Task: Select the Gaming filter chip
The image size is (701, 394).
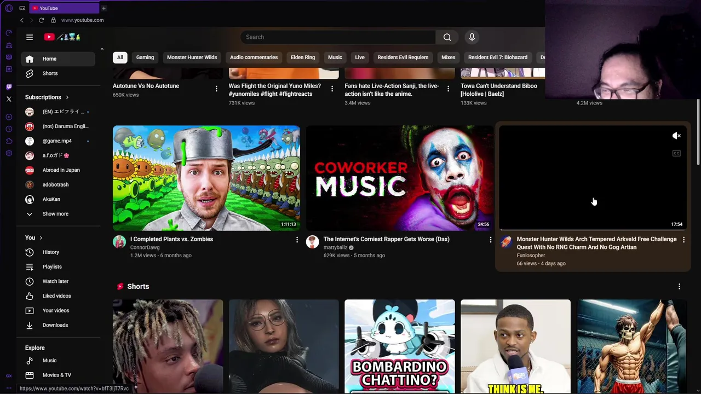Action: click(145, 57)
